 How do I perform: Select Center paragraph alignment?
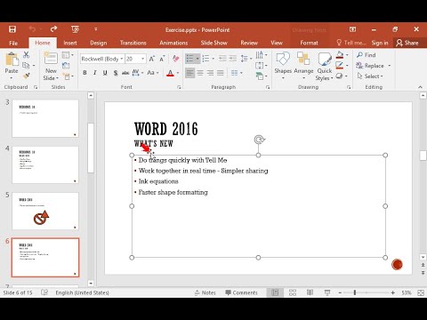200,73
